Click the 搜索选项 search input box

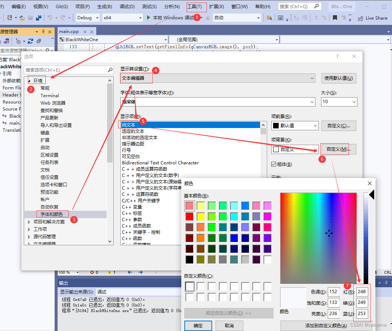[x=66, y=70]
